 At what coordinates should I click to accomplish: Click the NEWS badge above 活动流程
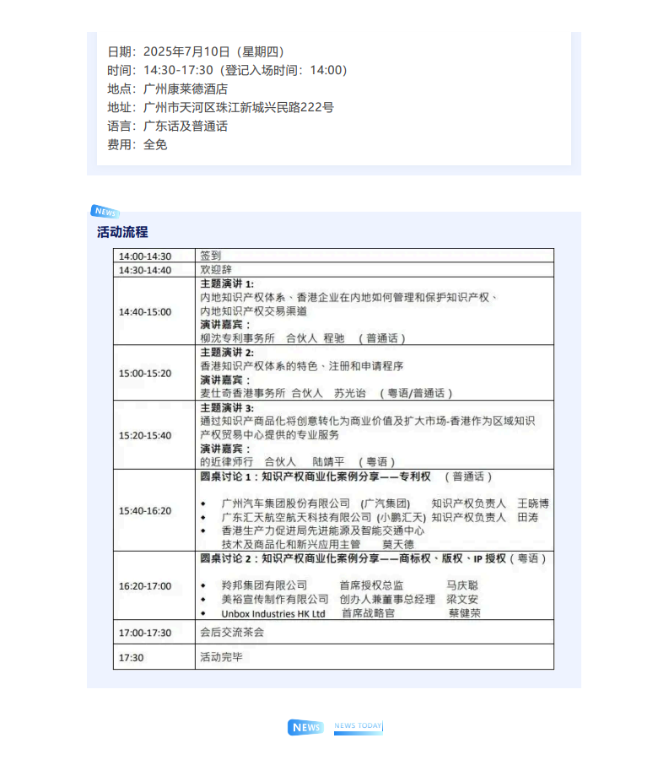pos(105,211)
